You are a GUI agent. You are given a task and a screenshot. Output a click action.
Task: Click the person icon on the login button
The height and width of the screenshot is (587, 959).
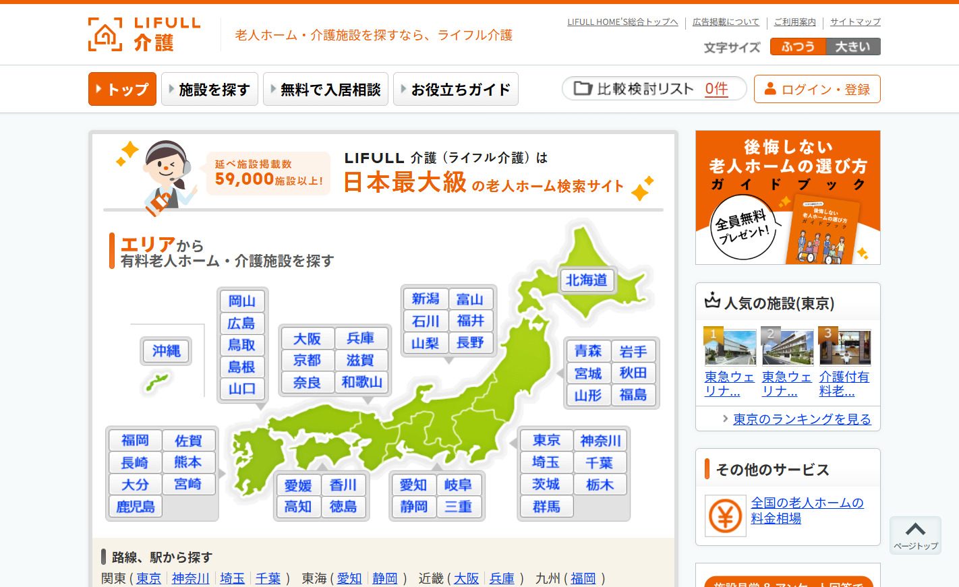tap(770, 89)
